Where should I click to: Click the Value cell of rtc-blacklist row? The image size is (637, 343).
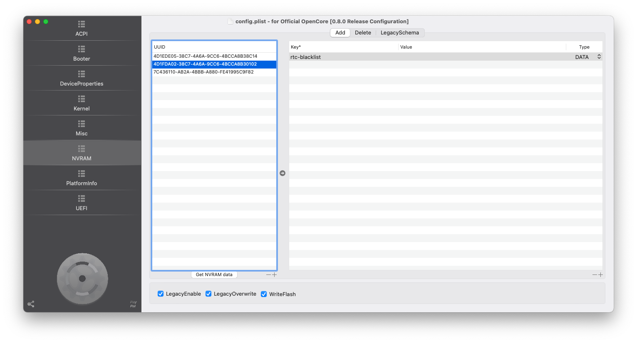[482, 57]
